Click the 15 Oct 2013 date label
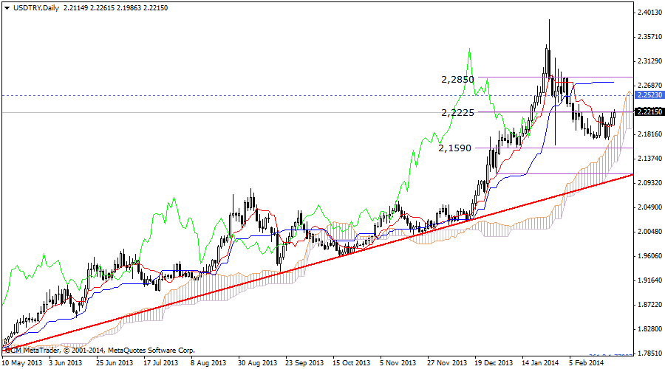Image resolution: width=665 pixels, height=369 pixels. [x=351, y=362]
